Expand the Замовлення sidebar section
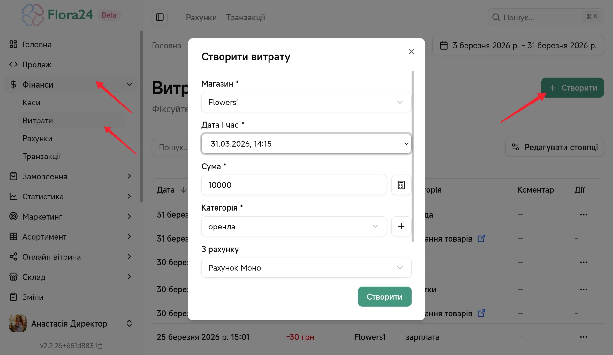Viewport: 613px width, 355px height. [129, 176]
